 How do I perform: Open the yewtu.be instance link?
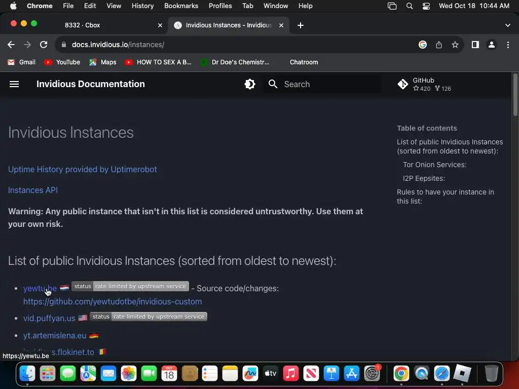40,288
